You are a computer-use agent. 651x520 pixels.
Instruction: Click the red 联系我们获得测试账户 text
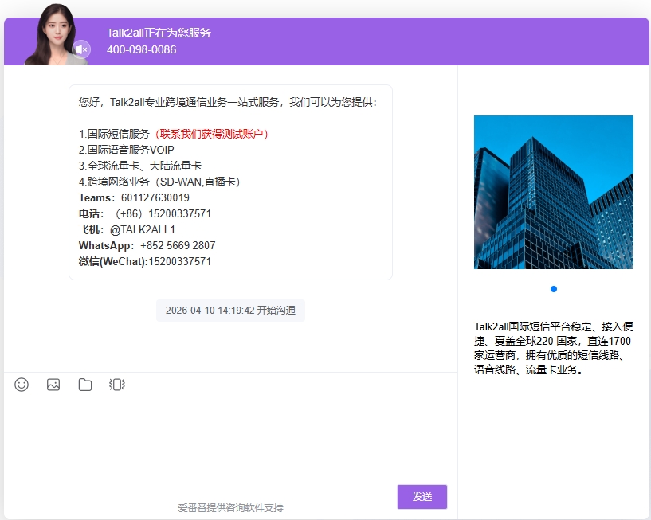tap(211, 134)
